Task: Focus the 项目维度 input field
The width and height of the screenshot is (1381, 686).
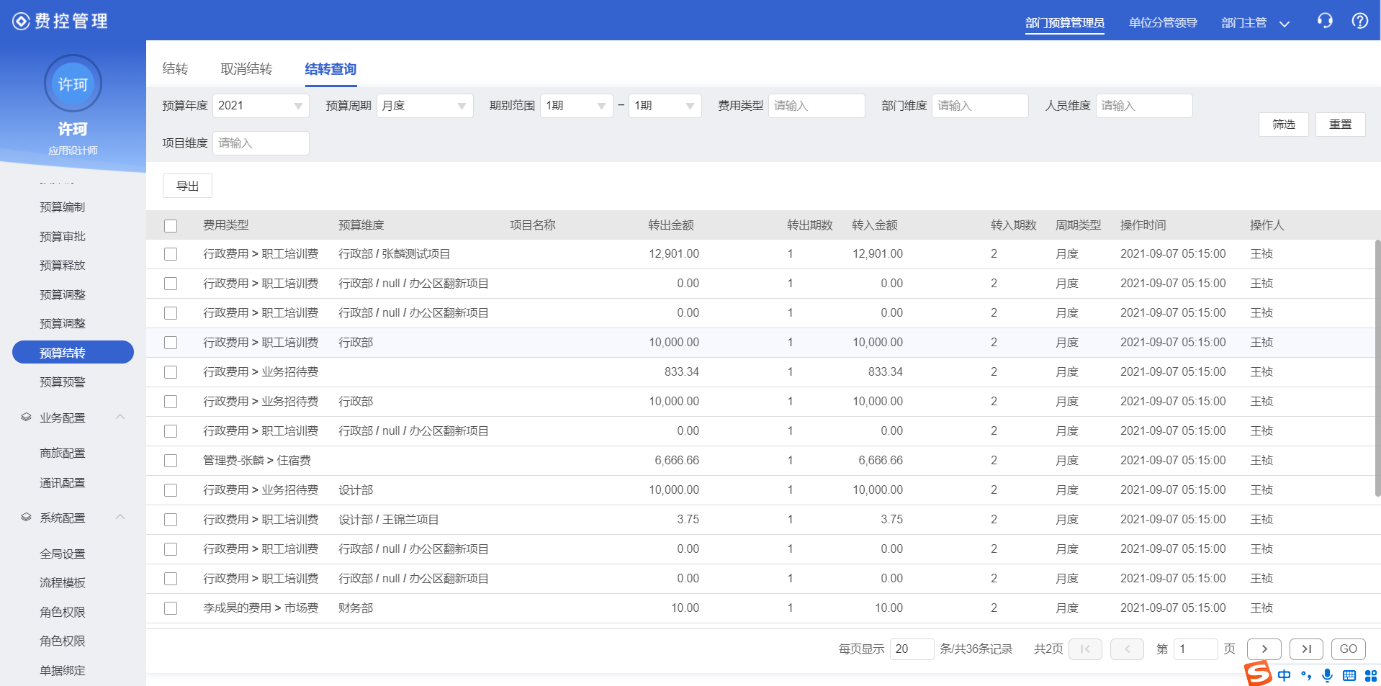Action: pyautogui.click(x=261, y=143)
